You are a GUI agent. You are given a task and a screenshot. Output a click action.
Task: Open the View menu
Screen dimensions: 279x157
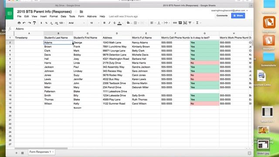[34, 17]
